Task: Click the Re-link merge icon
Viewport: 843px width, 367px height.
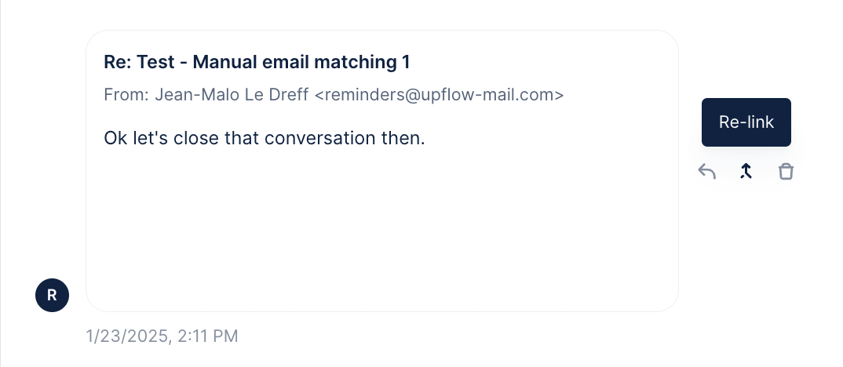Action: [x=746, y=172]
